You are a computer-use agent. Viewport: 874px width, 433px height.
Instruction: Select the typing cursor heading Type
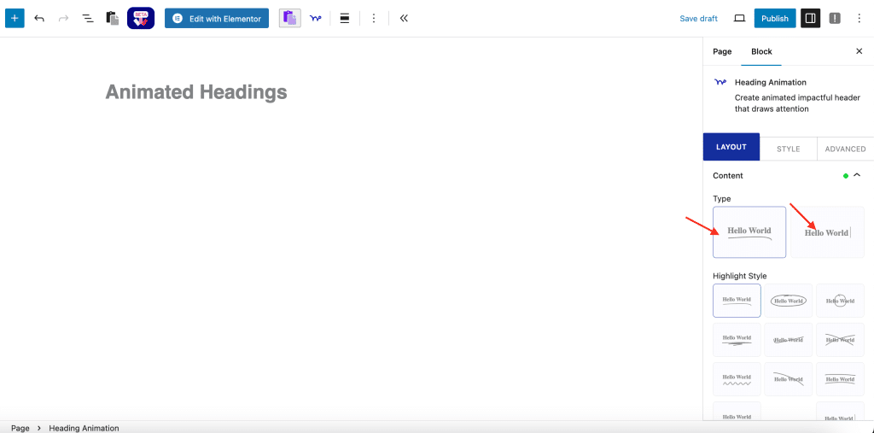[827, 232]
